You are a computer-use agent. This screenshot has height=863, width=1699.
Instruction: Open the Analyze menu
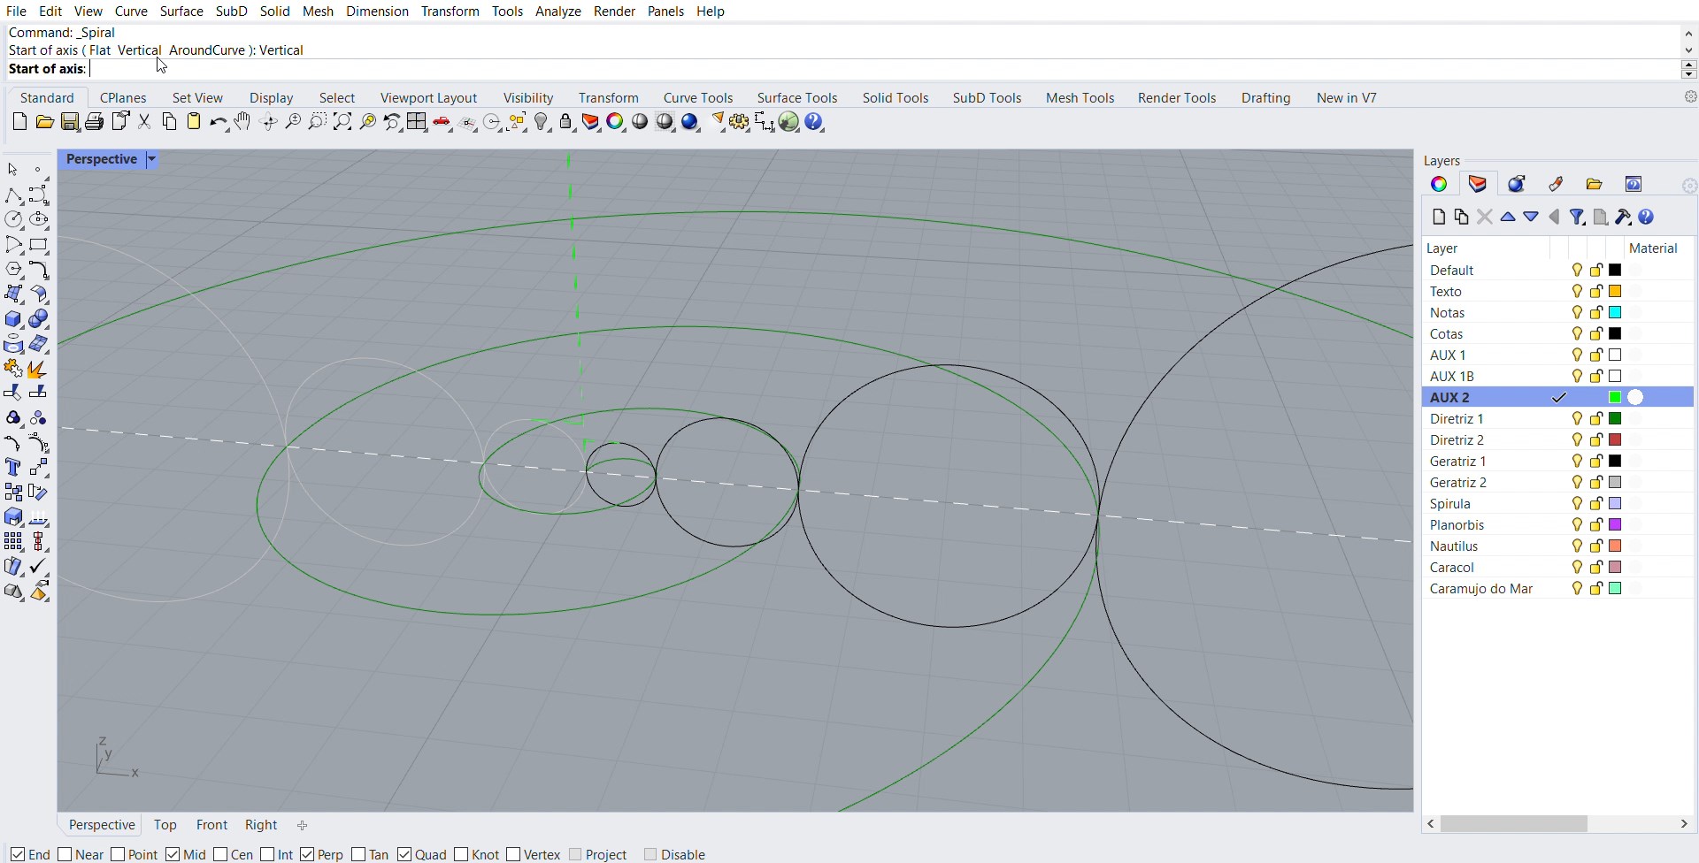558,11
